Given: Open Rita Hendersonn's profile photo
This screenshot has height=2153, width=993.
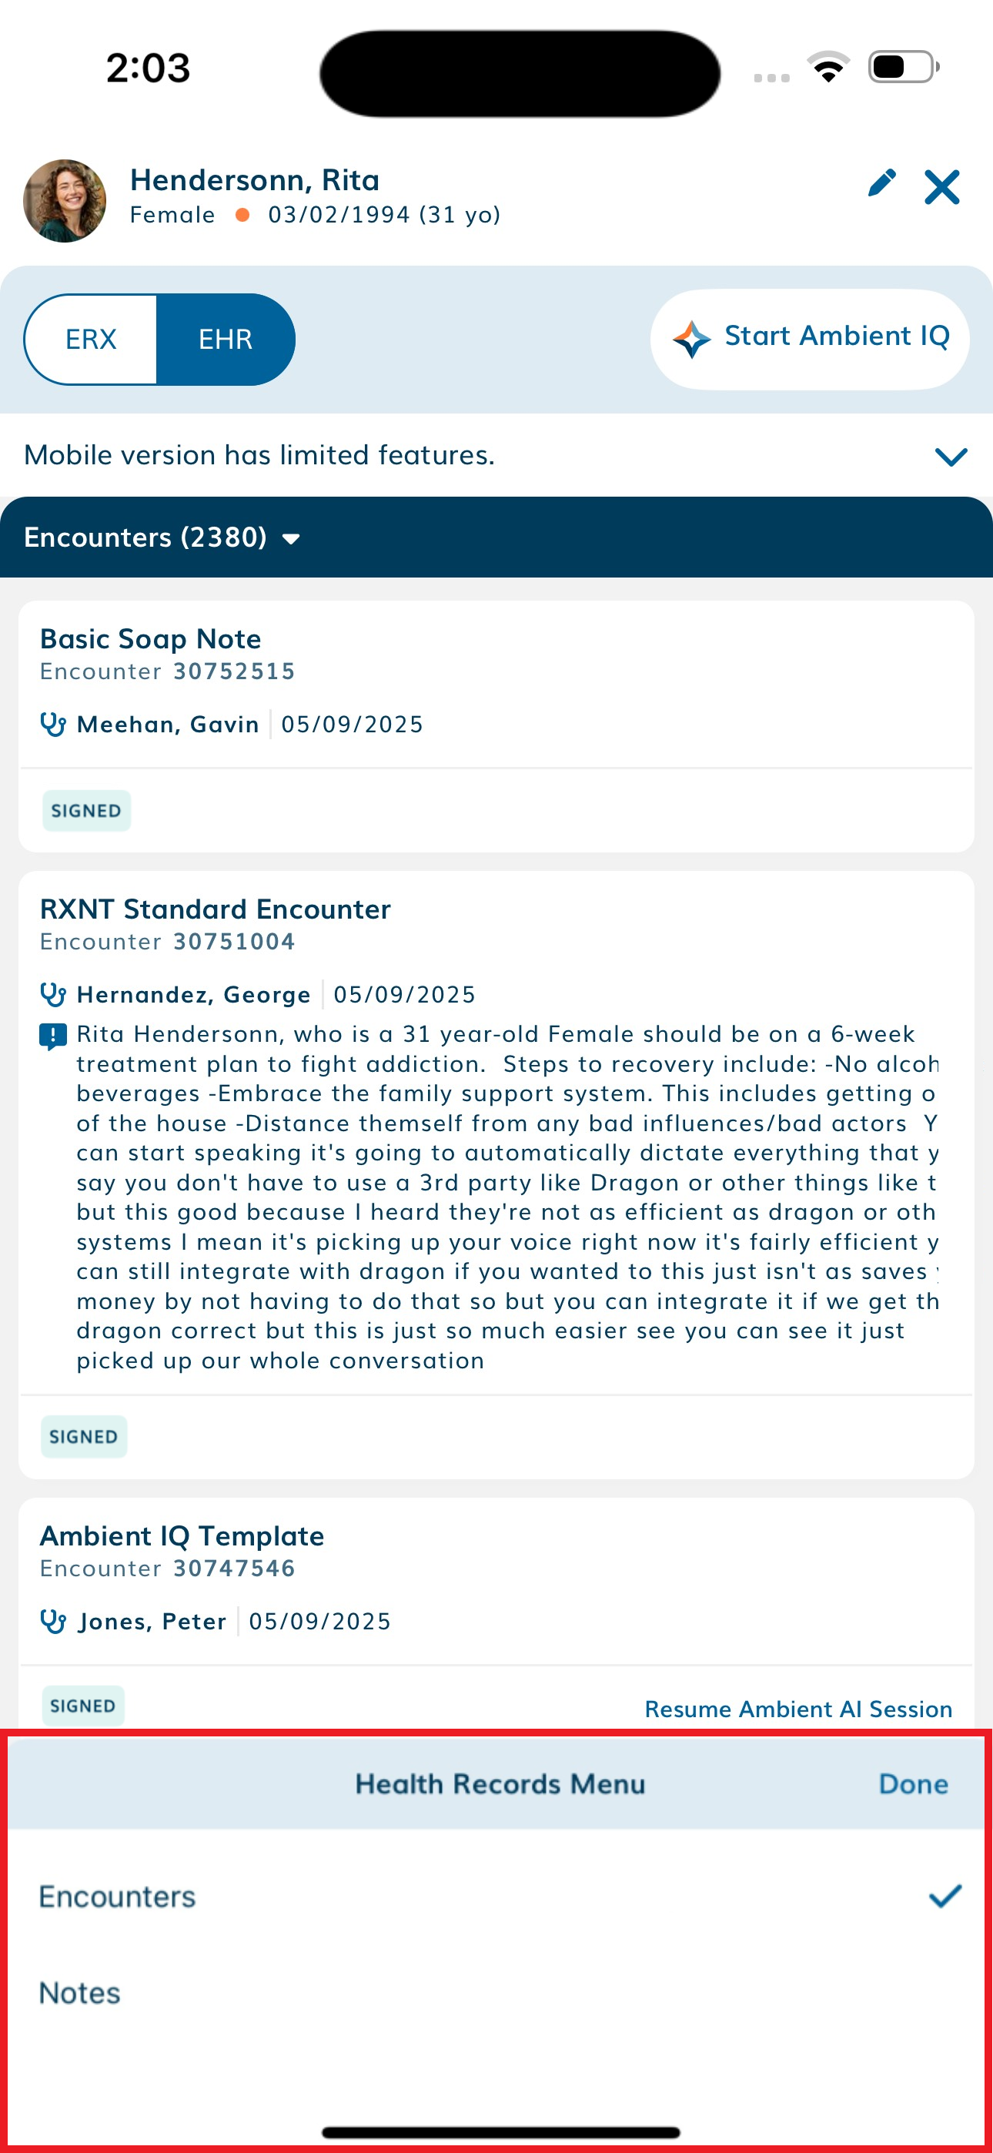Looking at the screenshot, I should [x=65, y=200].
